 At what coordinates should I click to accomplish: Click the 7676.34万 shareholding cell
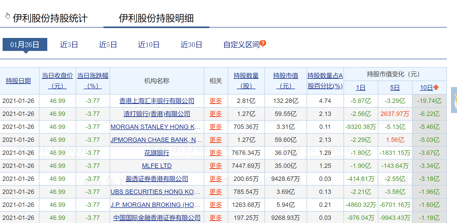246,153
